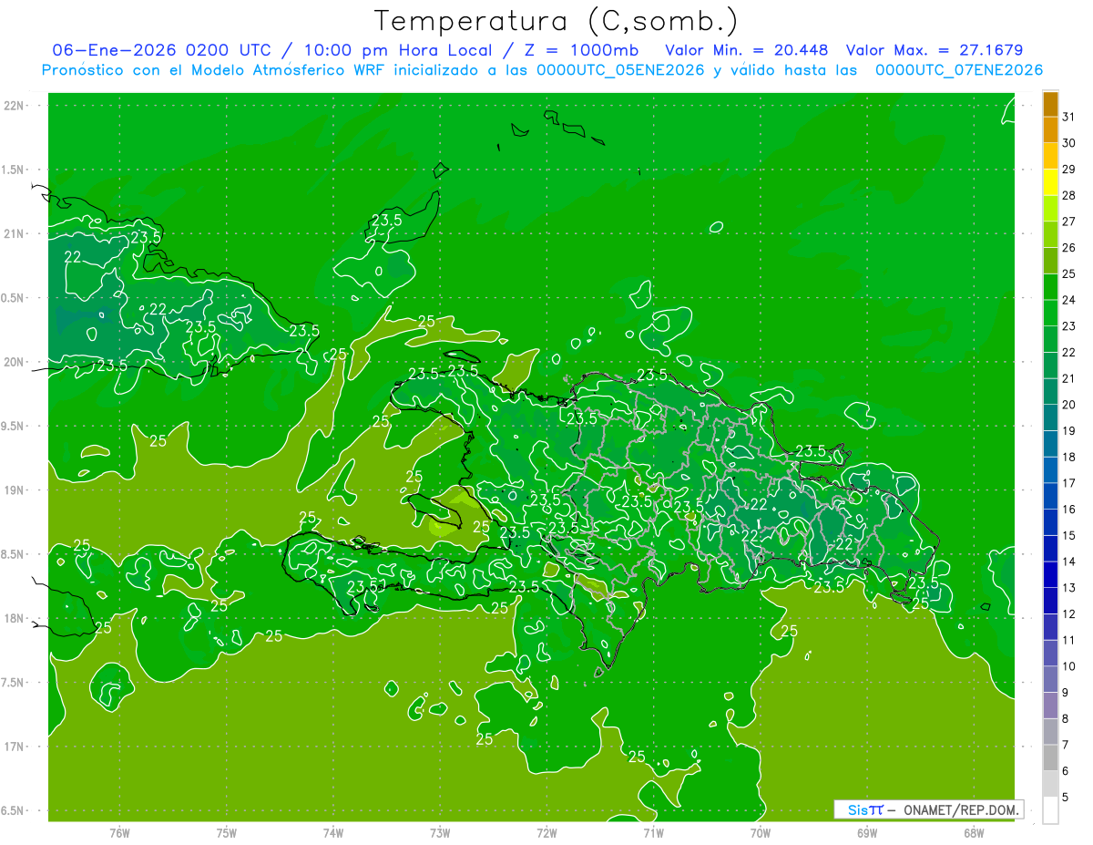Click legend value 24
The width and height of the screenshot is (1093, 845).
[1068, 300]
